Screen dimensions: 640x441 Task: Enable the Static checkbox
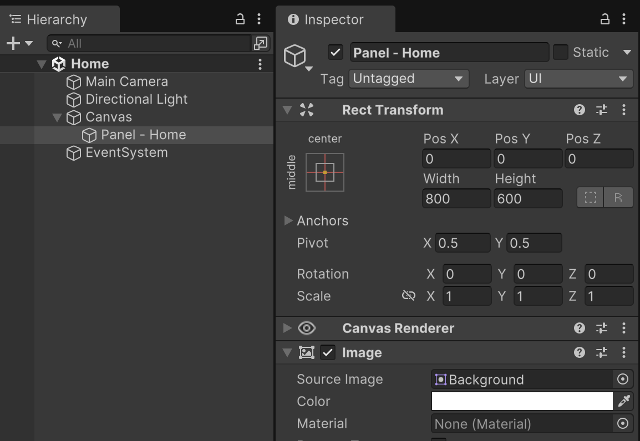pos(561,53)
